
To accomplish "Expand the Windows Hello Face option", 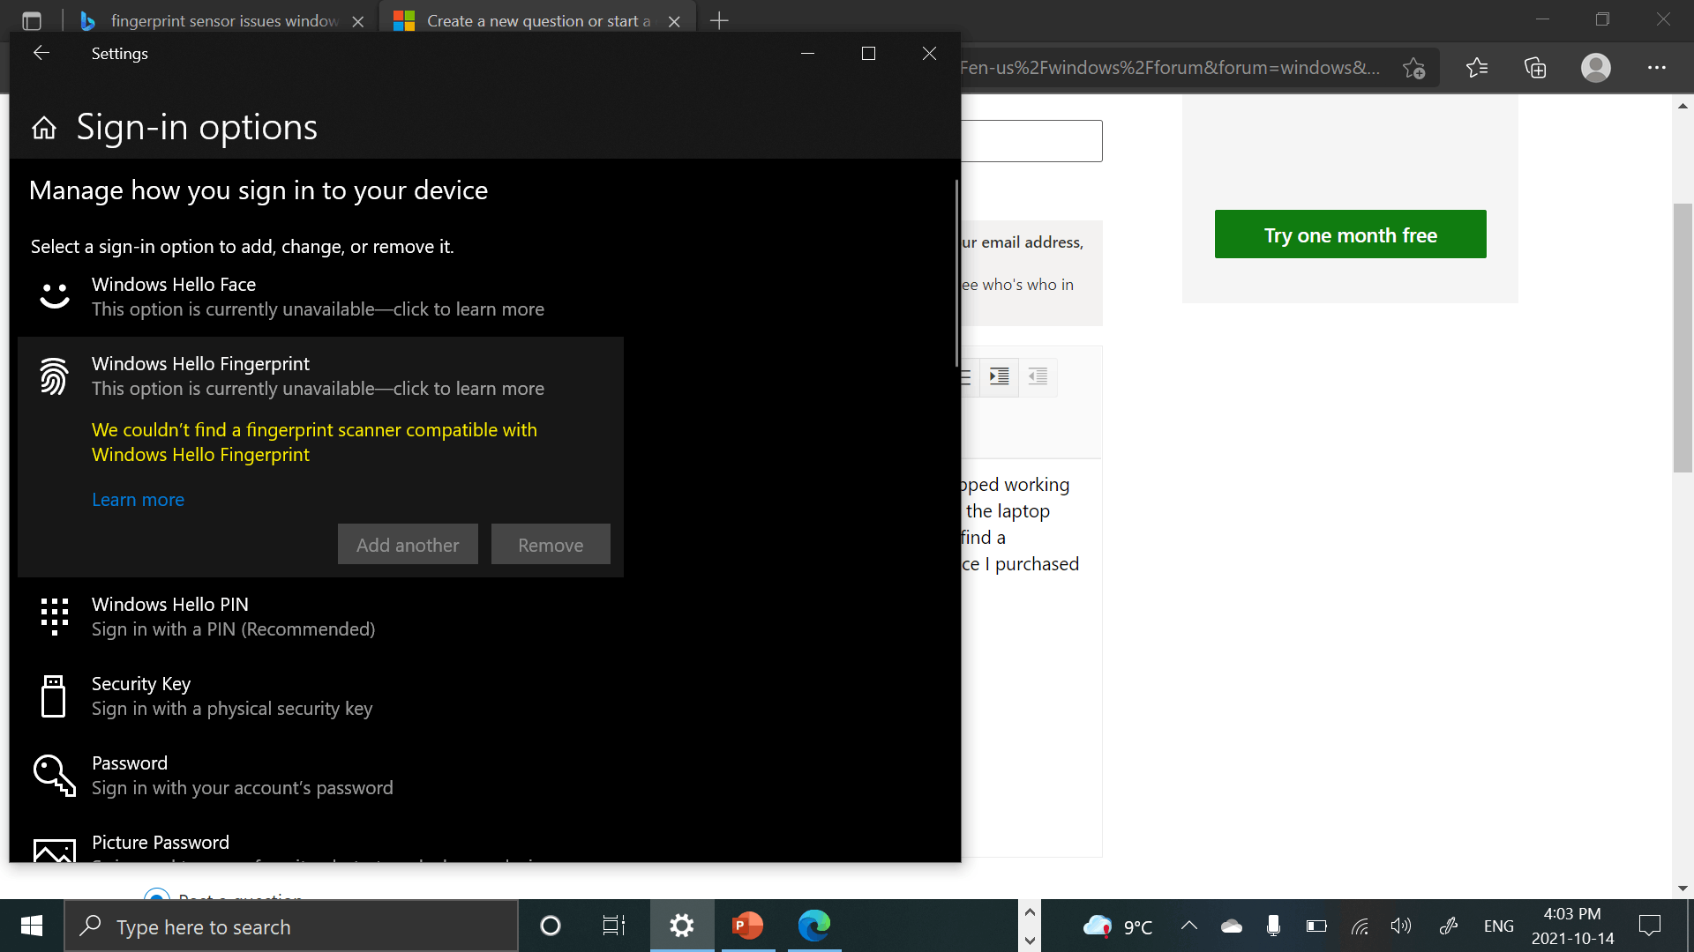I will tap(320, 297).
